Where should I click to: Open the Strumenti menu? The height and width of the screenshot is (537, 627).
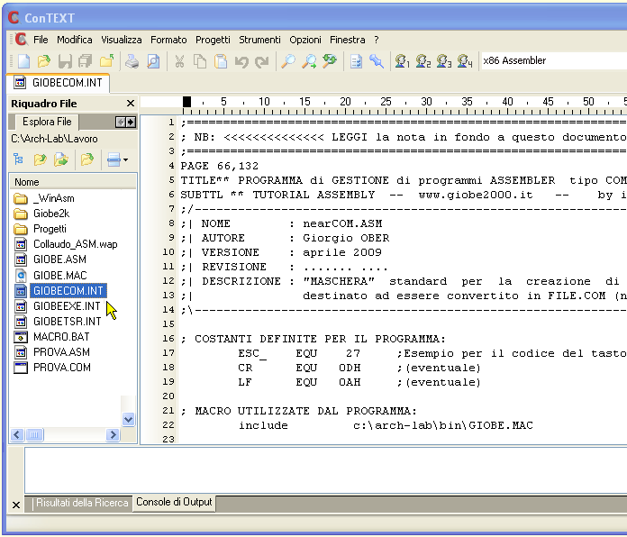coord(260,40)
